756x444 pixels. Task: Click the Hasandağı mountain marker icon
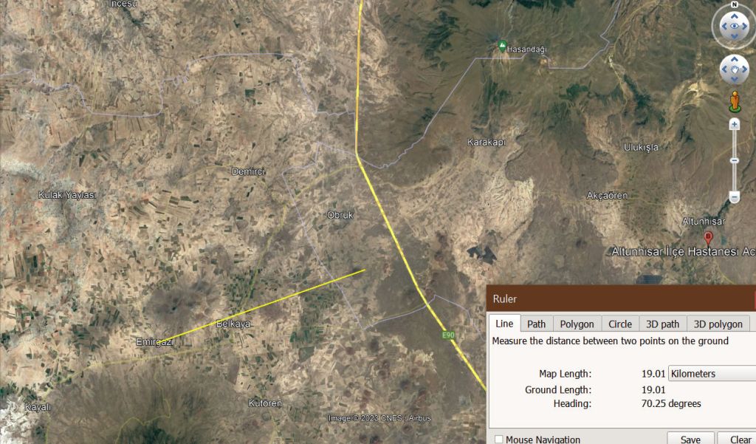click(502, 46)
